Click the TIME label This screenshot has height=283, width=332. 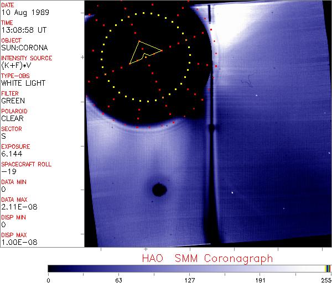7,23
